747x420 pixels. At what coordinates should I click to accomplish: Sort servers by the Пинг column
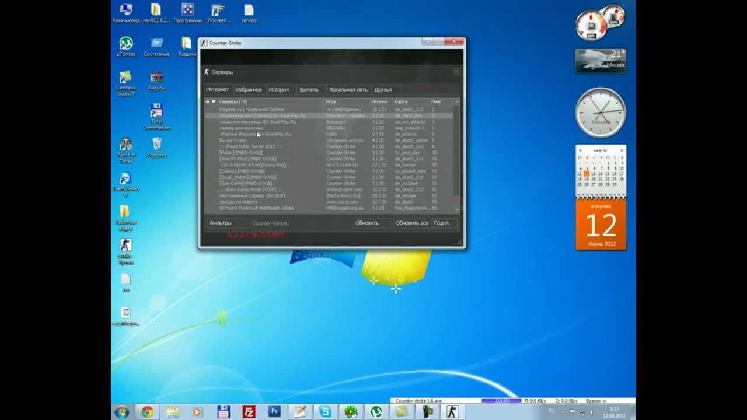441,102
